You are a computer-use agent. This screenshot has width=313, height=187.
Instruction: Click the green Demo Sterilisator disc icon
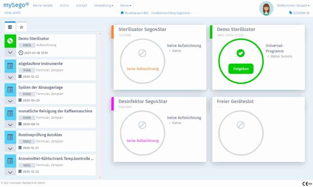10,41
